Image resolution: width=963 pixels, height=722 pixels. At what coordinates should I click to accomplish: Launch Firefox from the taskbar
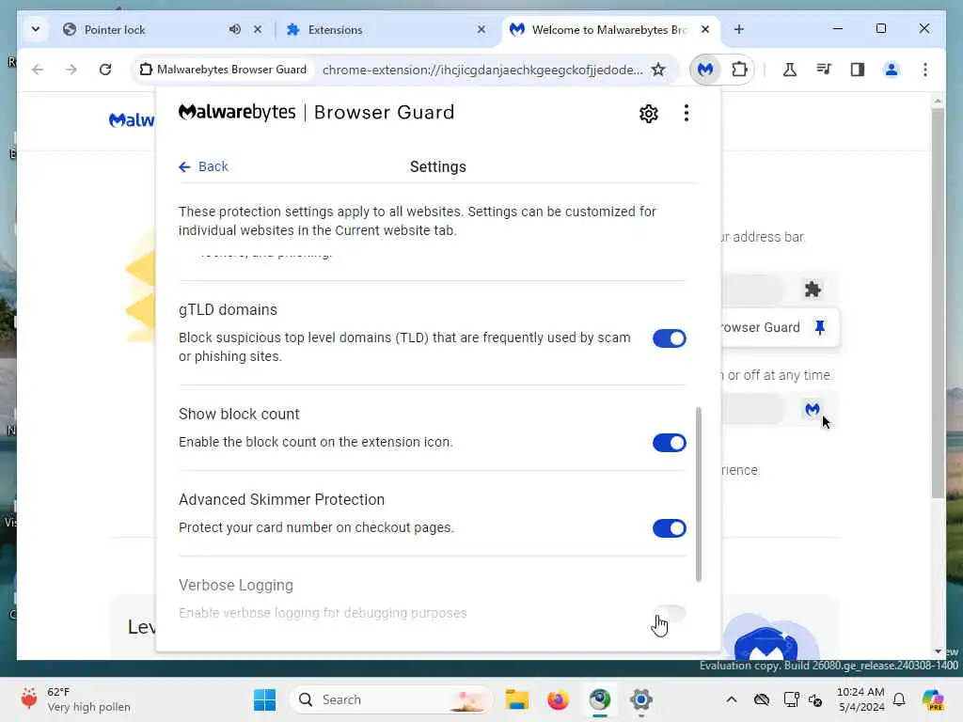(558, 699)
